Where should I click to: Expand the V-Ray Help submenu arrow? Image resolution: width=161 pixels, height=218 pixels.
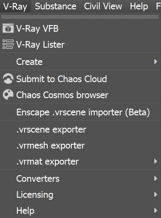click(x=156, y=210)
